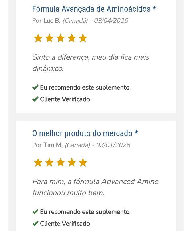Click recommend checkmark in Luc B. review
Screen dimensions: 192x231
pyautogui.click(x=35, y=87)
